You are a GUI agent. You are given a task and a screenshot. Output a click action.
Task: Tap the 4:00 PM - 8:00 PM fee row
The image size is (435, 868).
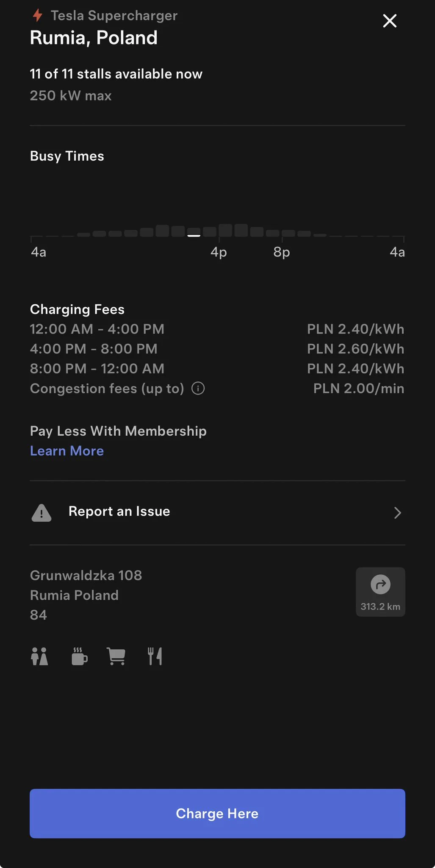pos(217,349)
